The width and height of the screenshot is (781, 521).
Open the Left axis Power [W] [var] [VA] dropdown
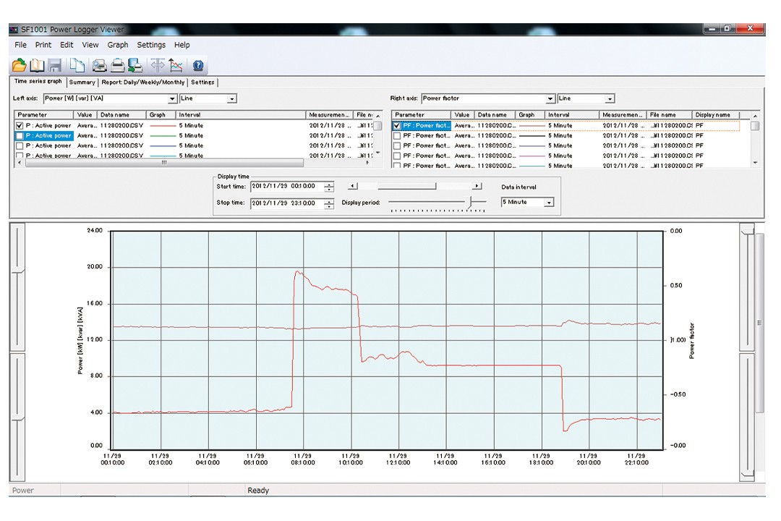point(172,98)
